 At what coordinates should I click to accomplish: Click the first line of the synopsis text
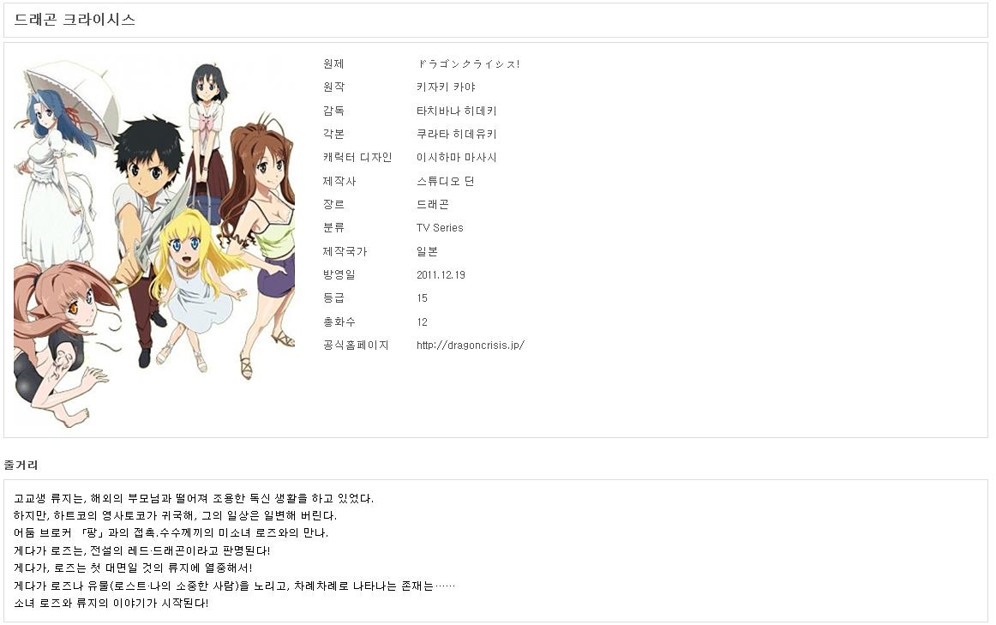(194, 498)
